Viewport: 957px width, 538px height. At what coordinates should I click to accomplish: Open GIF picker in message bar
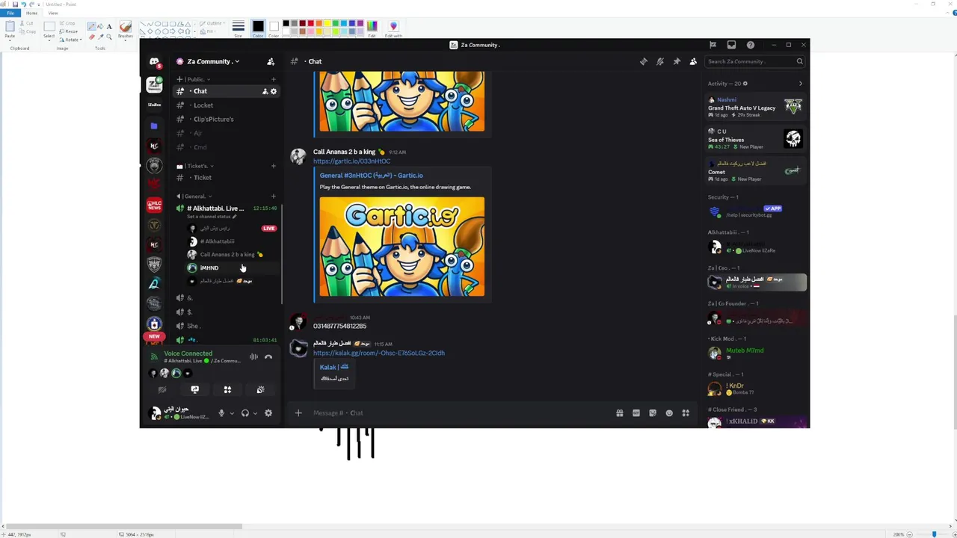(x=636, y=412)
